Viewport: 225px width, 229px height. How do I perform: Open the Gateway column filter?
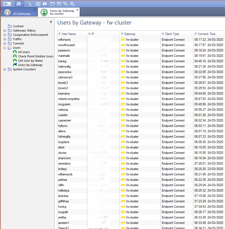pos(122,34)
